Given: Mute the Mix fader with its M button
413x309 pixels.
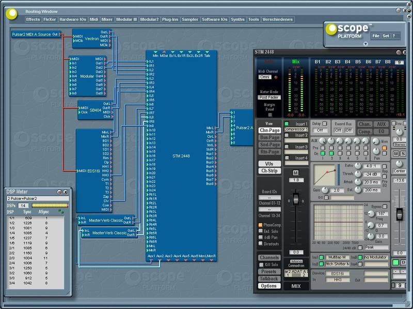Looking at the screenshot, I should 295,173.
